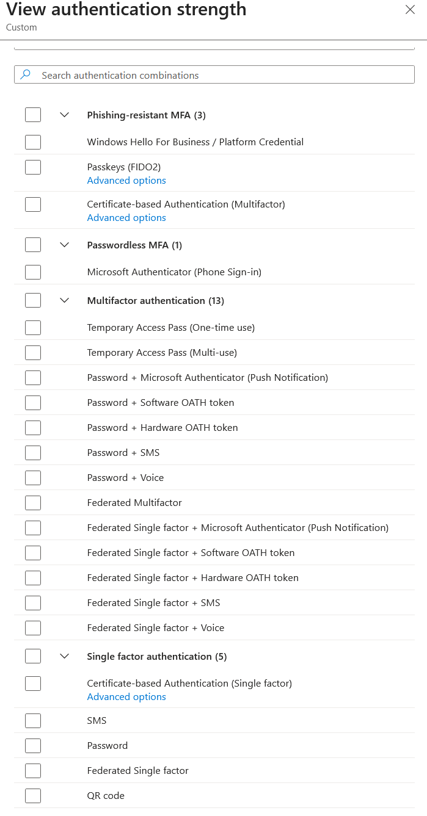Image resolution: width=427 pixels, height=816 pixels.
Task: Select all Phishing-resistant MFA methods checkbox
Action: (x=33, y=115)
